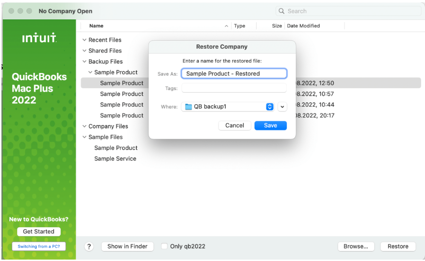Click the help question mark button
This screenshot has height=261, width=425.
(89, 246)
